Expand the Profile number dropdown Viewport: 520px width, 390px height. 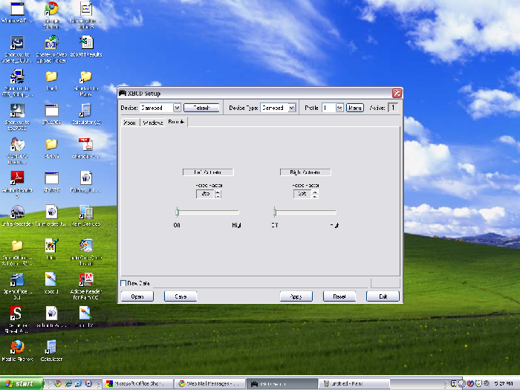click(339, 108)
